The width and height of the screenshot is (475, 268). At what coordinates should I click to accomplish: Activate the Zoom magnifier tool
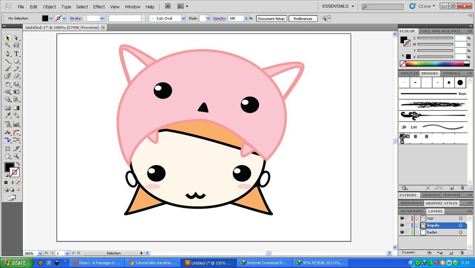coord(16,156)
